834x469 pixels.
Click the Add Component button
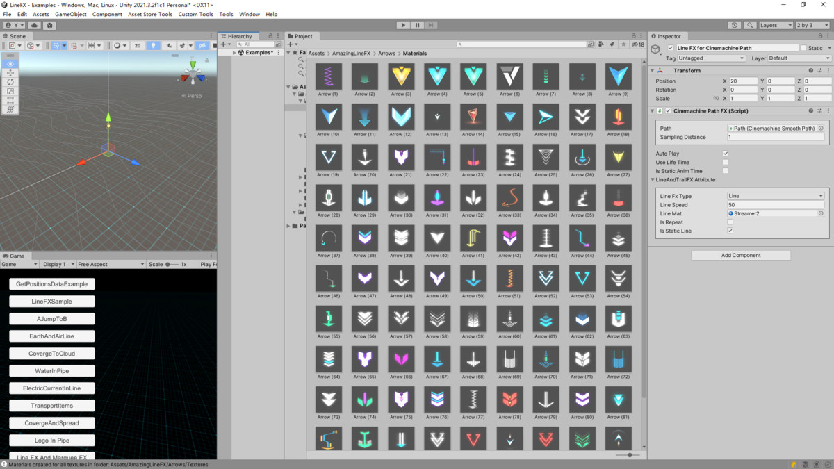tap(741, 255)
